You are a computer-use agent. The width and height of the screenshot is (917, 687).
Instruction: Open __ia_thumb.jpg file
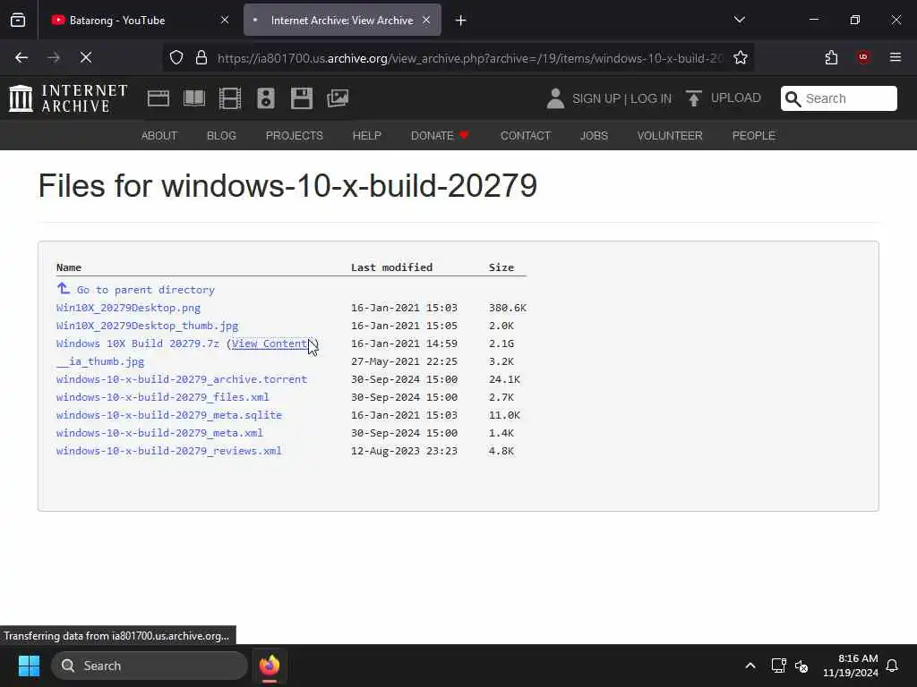(x=100, y=361)
